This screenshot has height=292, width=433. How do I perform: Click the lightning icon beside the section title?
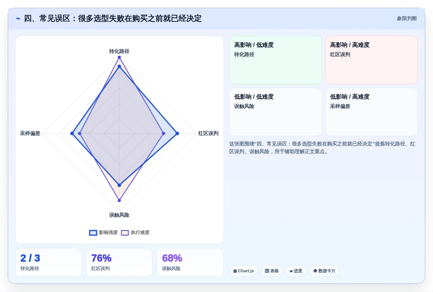pyautogui.click(x=18, y=19)
